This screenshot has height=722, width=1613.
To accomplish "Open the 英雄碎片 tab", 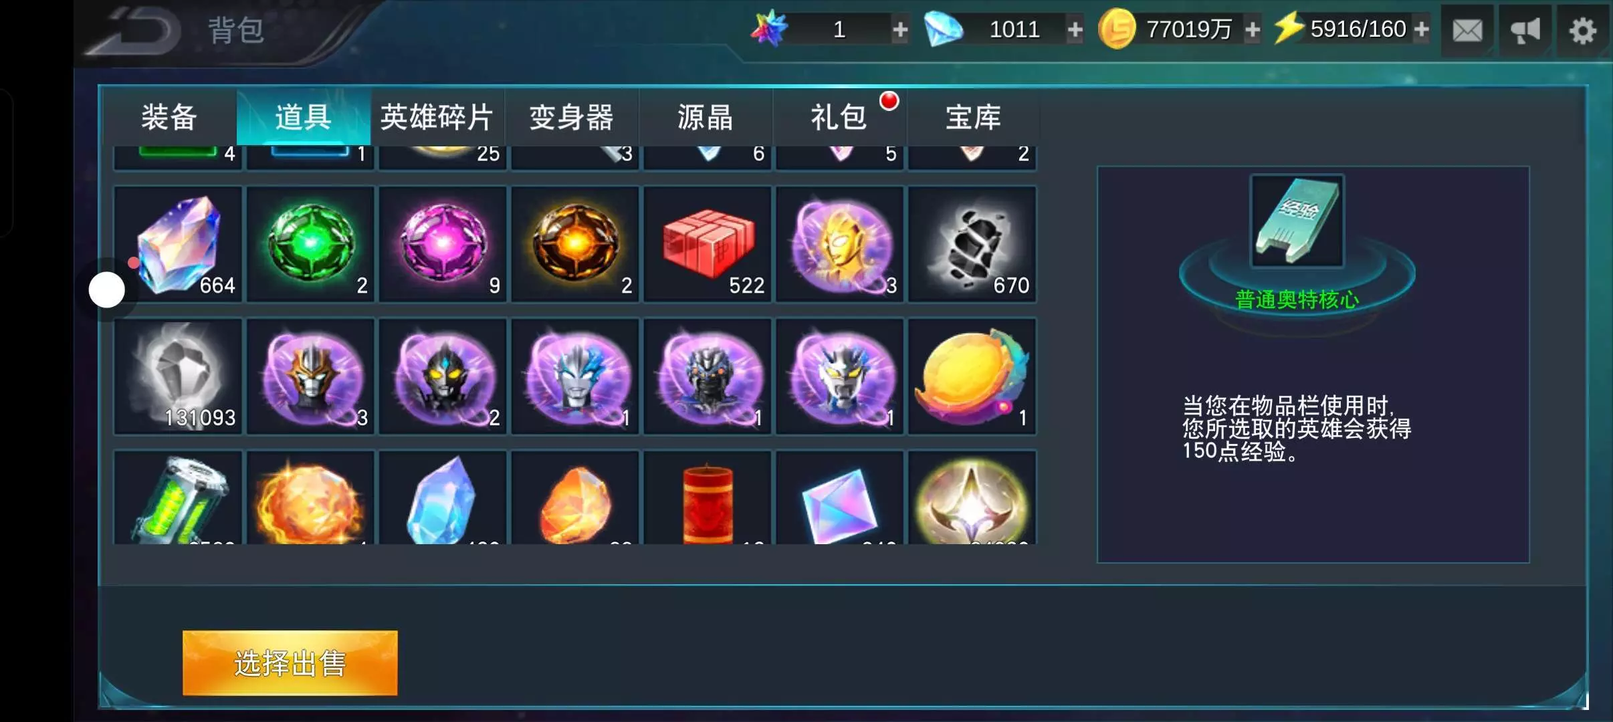I will pyautogui.click(x=437, y=118).
